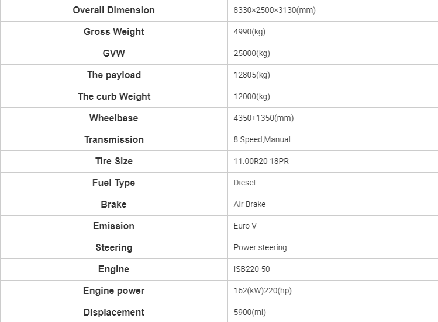The height and width of the screenshot is (322, 438).
Task: Click the payload value 12805(kg)
Action: point(251,75)
